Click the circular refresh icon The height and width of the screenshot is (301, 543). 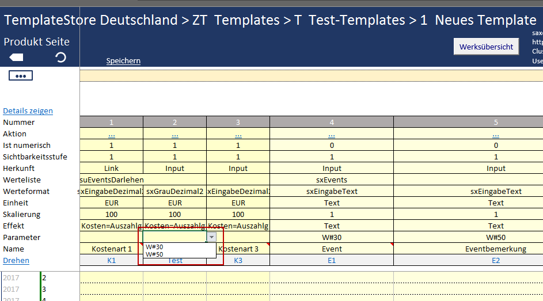click(x=60, y=57)
